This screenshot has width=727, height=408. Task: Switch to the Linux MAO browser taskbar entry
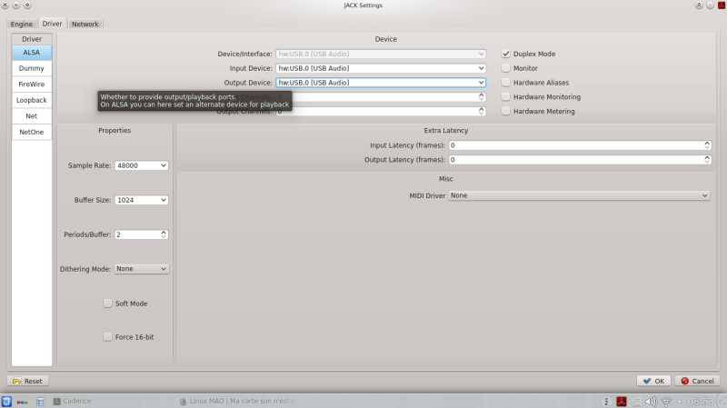pyautogui.click(x=237, y=401)
